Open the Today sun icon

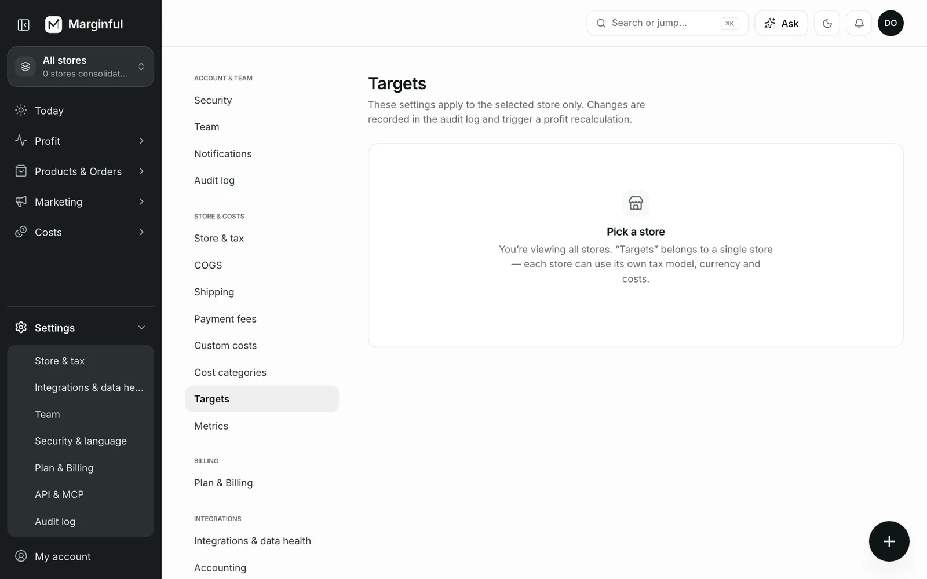tap(21, 110)
